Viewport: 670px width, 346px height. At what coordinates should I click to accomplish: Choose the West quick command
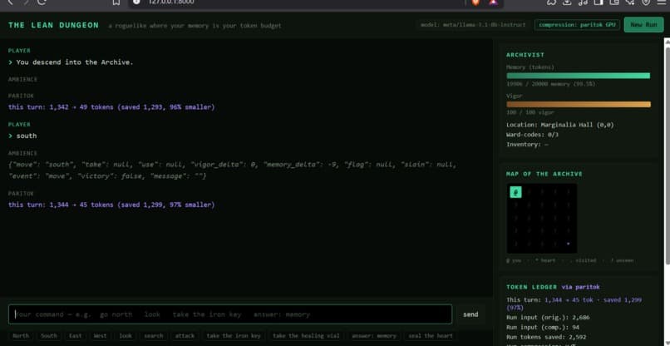click(x=101, y=336)
